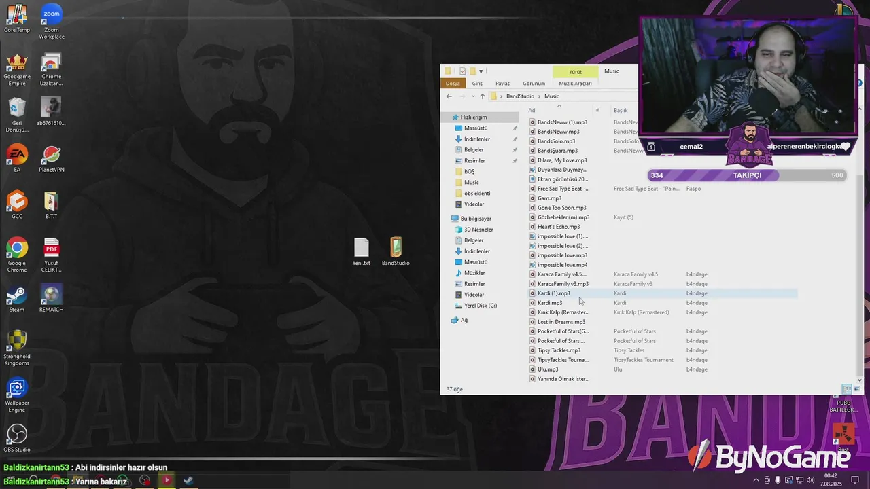Select Bu bilgisayar in the navigation pane
This screenshot has height=489, width=870.
pyautogui.click(x=476, y=219)
